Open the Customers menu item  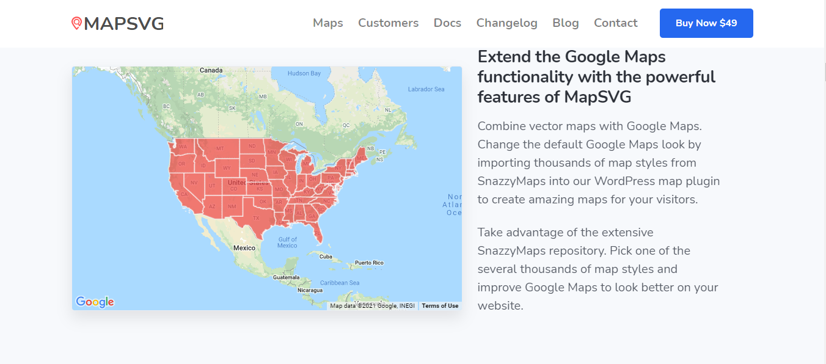[x=389, y=23]
